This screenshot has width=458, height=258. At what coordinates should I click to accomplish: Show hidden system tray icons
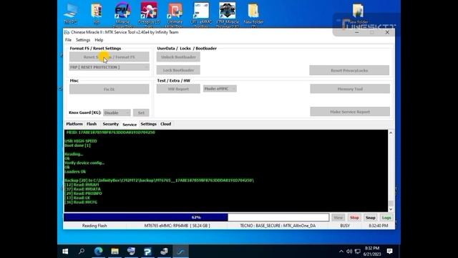(x=341, y=252)
